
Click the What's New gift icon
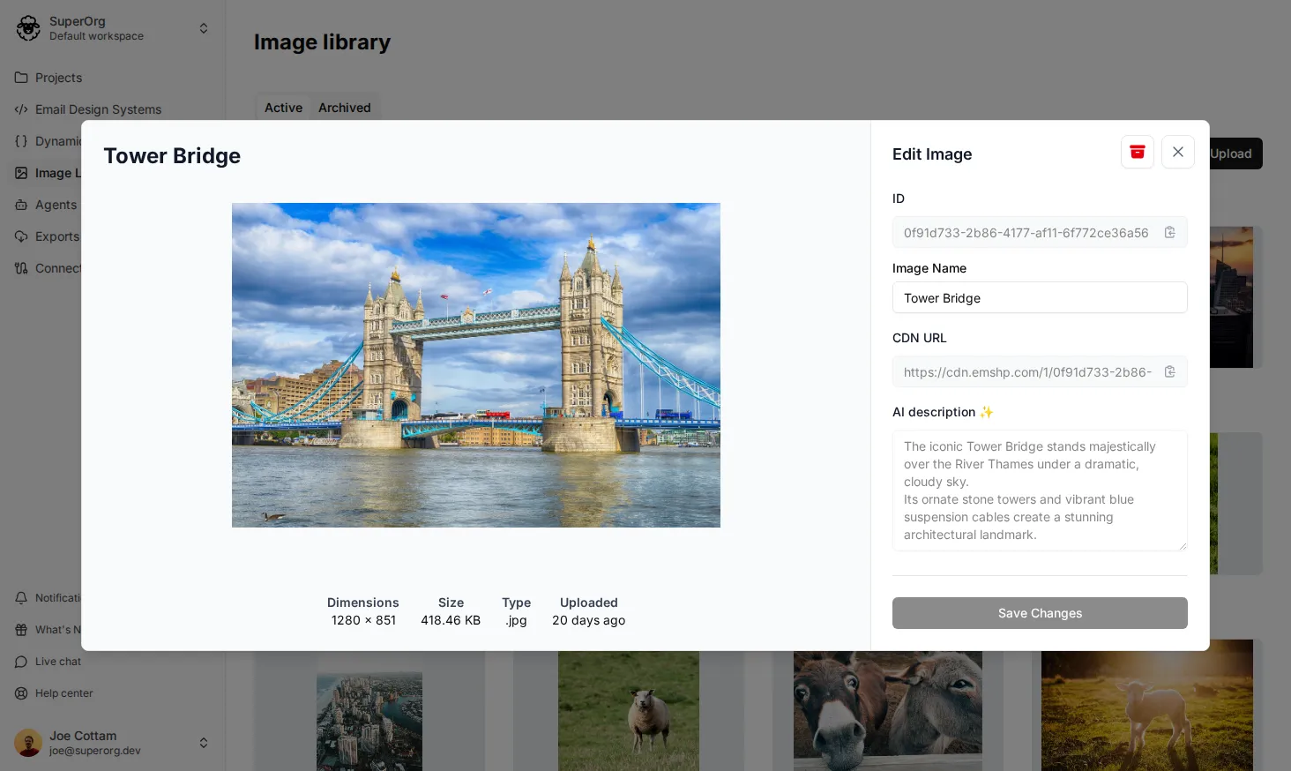coord(21,630)
